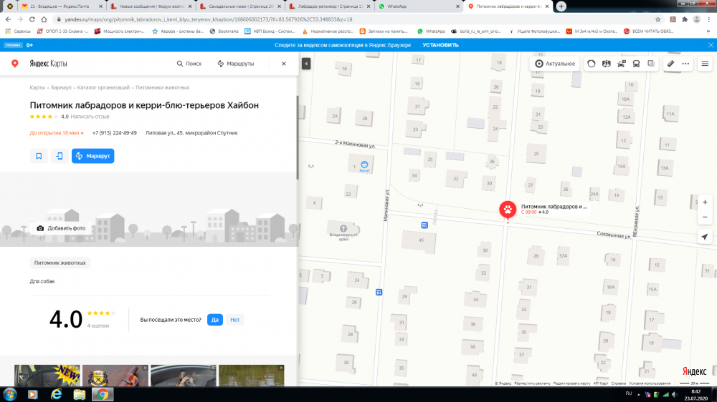The height and width of the screenshot is (402, 717).
Task: Click the Написать отзыв link
Action: coord(90,116)
